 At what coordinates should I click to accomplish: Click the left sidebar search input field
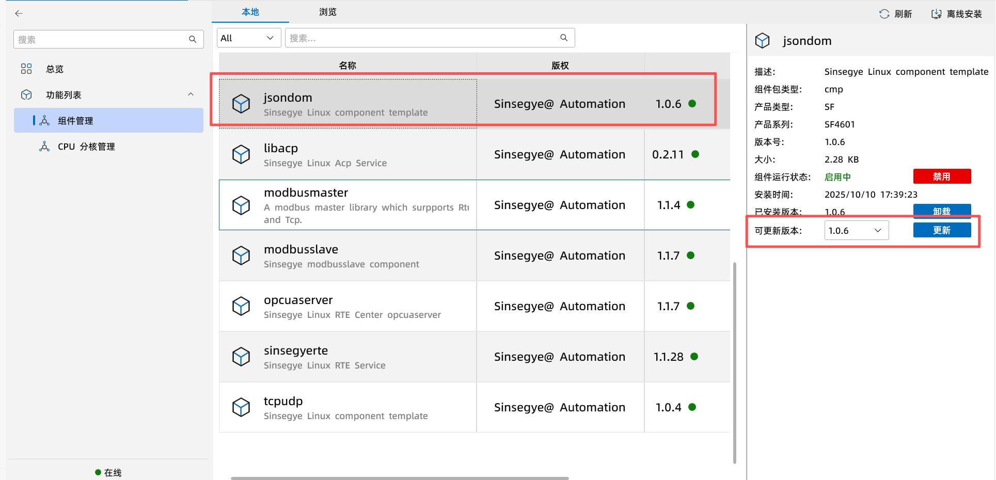point(101,39)
